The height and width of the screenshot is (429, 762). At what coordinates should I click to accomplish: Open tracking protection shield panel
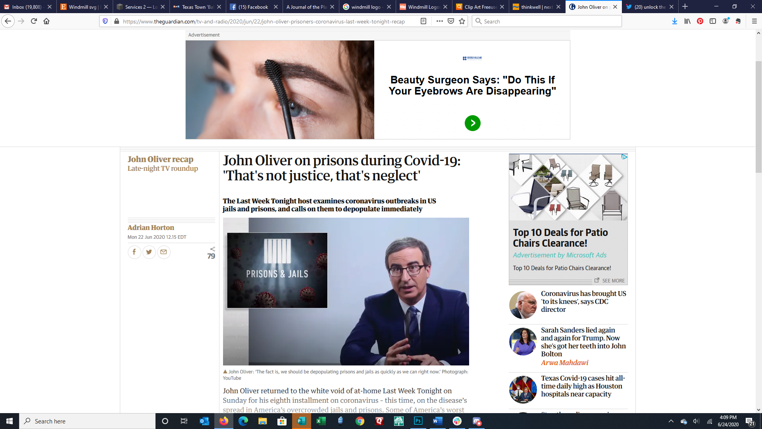pyautogui.click(x=105, y=21)
